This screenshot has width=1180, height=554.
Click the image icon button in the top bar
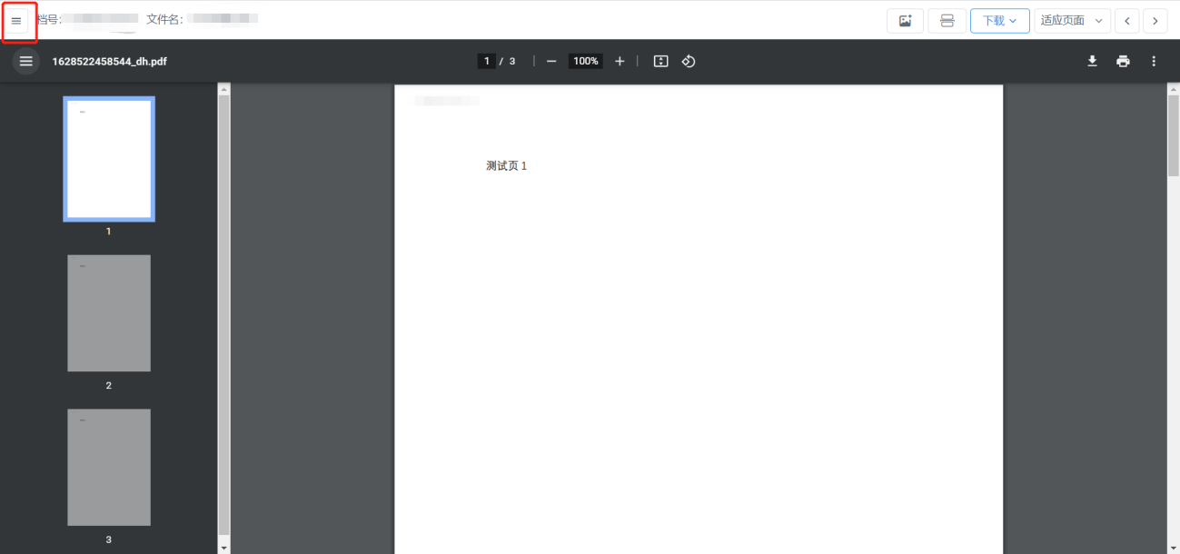click(x=905, y=21)
